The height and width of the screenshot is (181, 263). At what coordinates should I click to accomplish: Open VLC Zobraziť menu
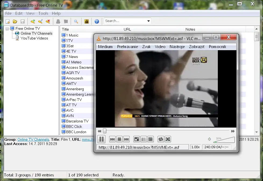(x=197, y=47)
